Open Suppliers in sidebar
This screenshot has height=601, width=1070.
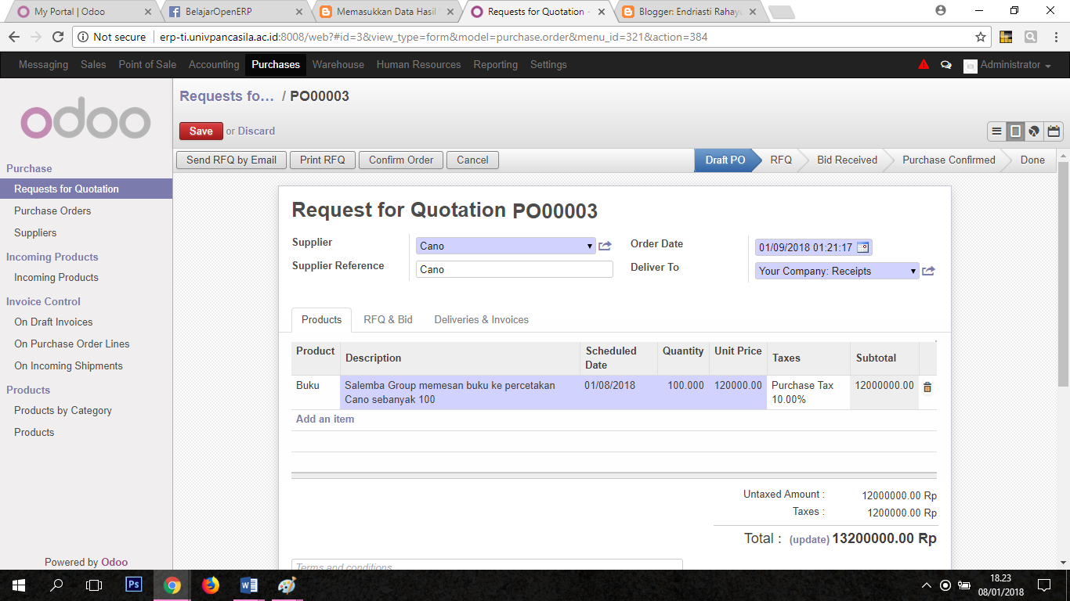pyautogui.click(x=35, y=233)
